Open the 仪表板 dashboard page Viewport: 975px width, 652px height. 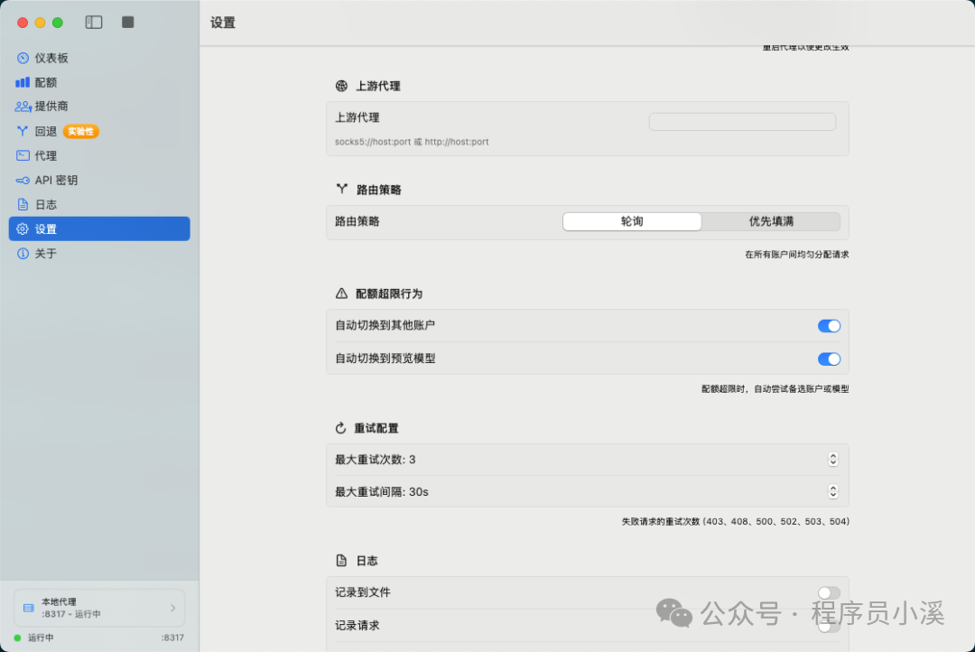pyautogui.click(x=99, y=58)
